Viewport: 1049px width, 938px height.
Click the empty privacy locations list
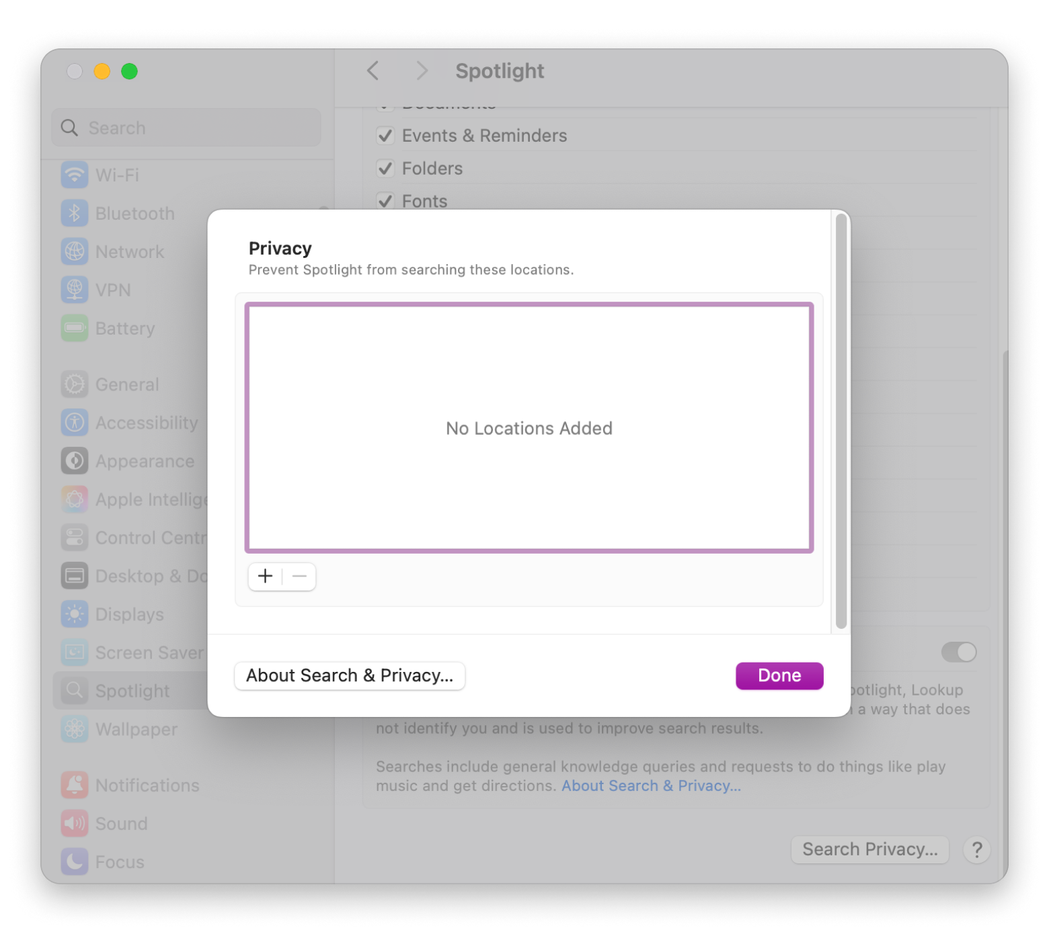(529, 428)
